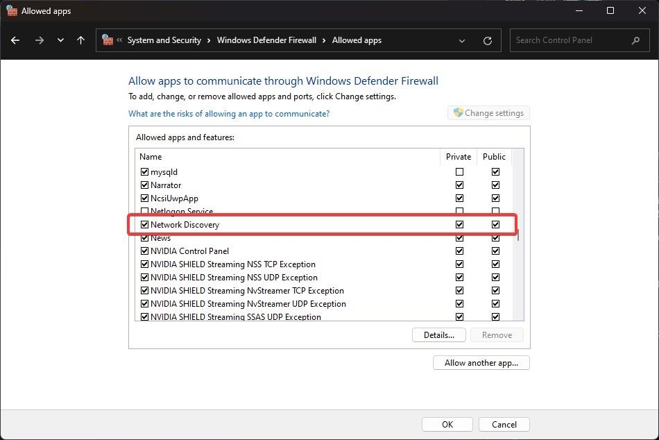Screen dimensions: 659x440
Task: Toggle Public checkbox for Network Discovery
Action: pyautogui.click(x=495, y=224)
